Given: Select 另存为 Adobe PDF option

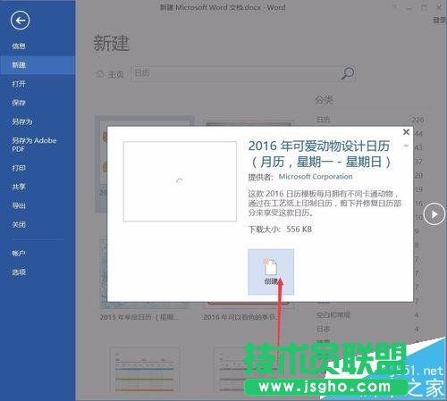Looking at the screenshot, I should point(34,145).
